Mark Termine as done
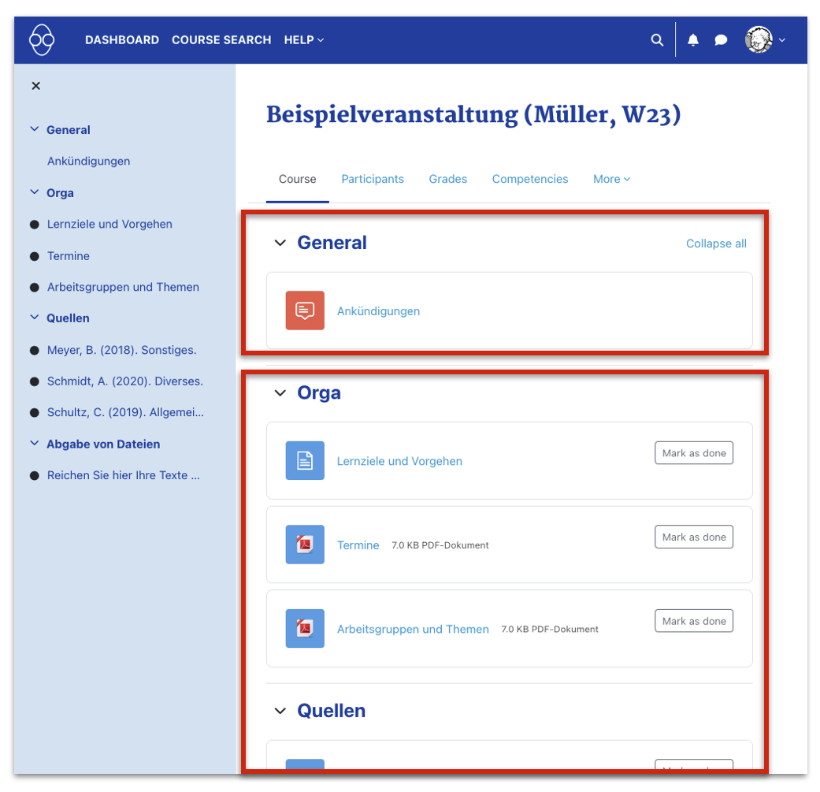Image resolution: width=820 pixels, height=792 pixels. [x=693, y=537]
